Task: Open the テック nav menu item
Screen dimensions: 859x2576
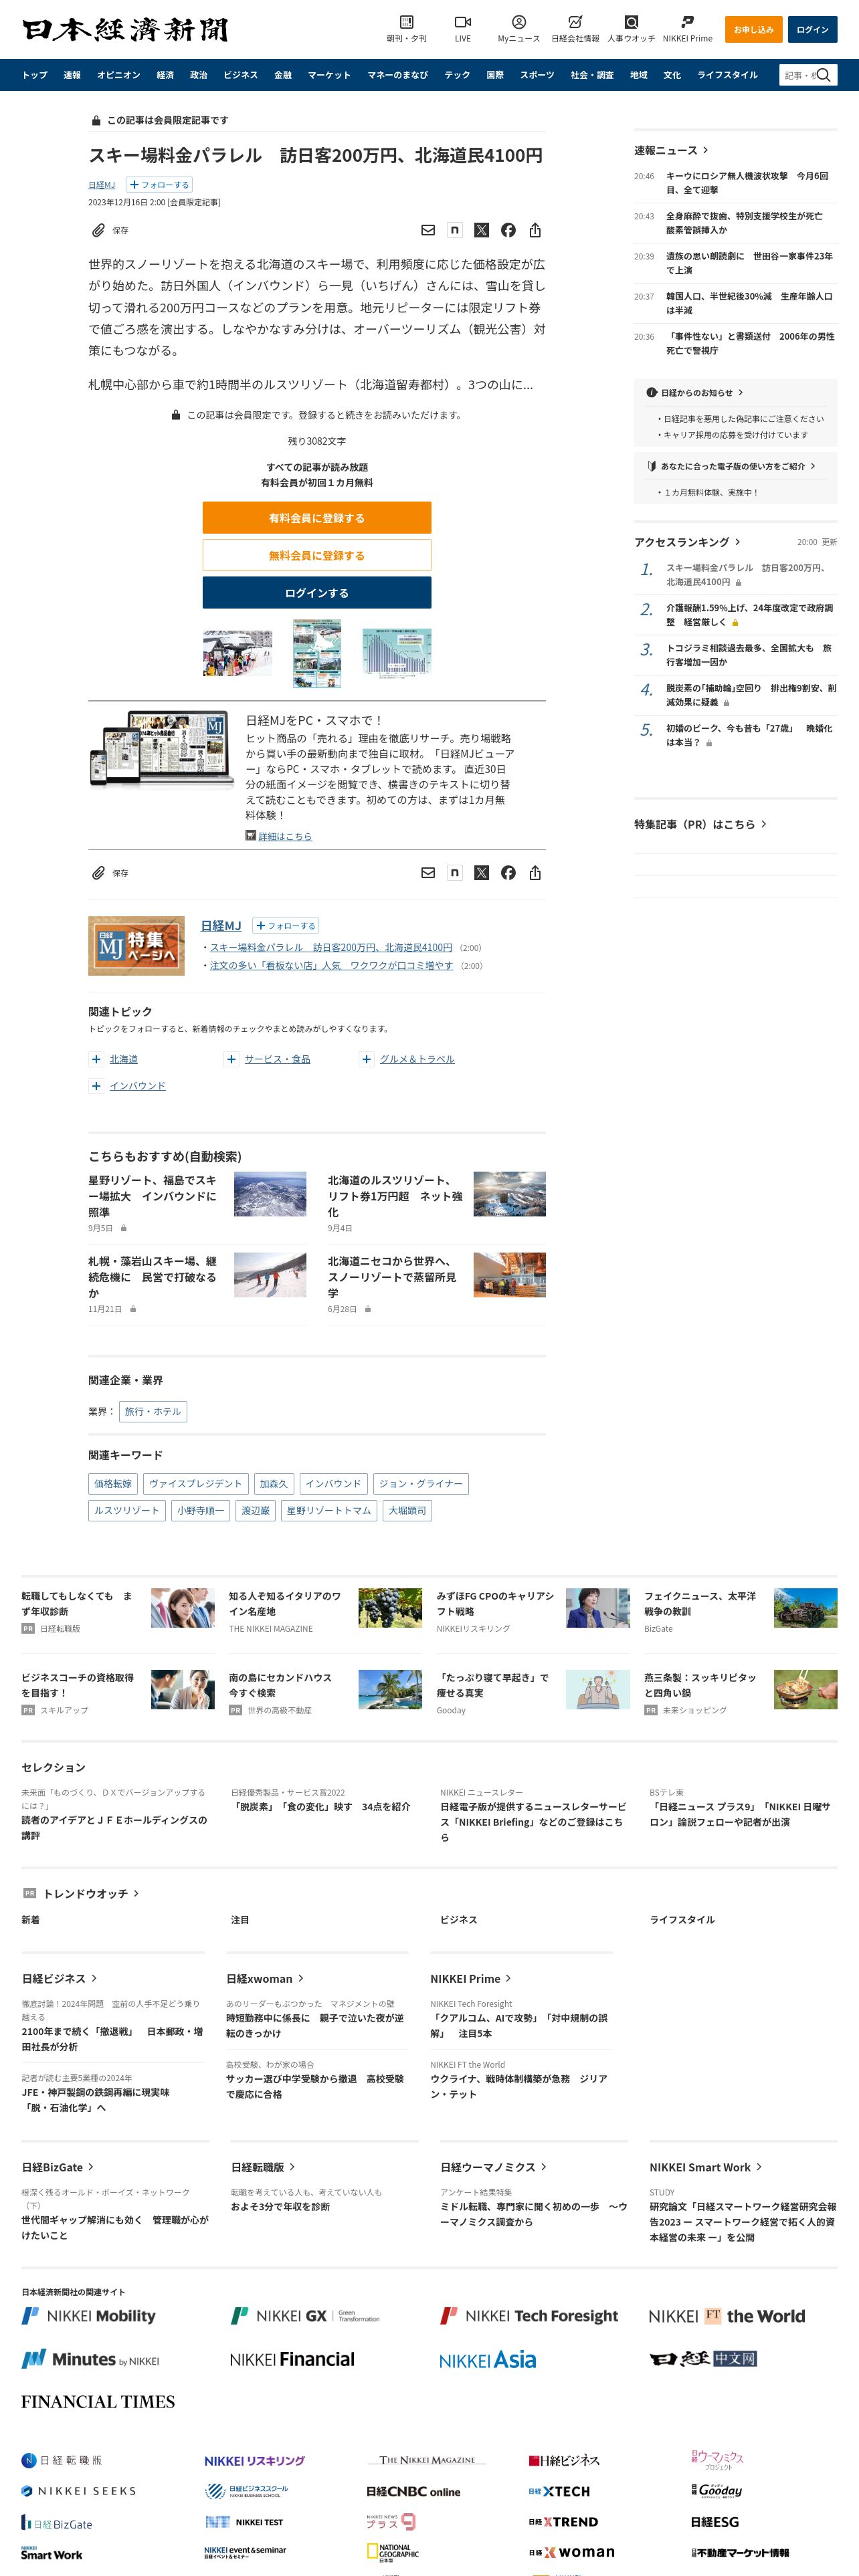Action: click(x=457, y=75)
